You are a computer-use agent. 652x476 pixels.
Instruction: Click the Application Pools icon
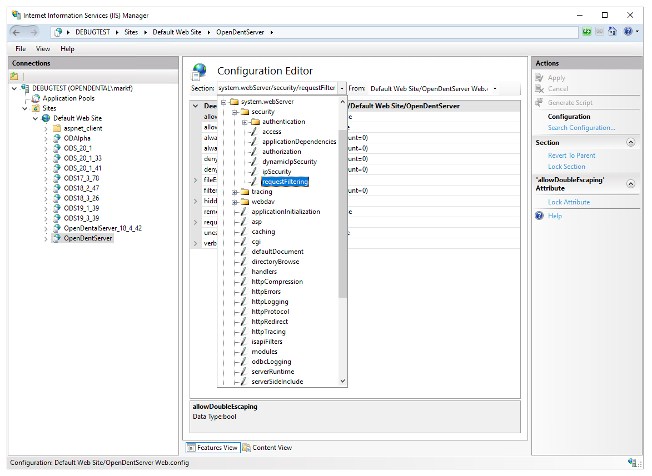(x=36, y=98)
